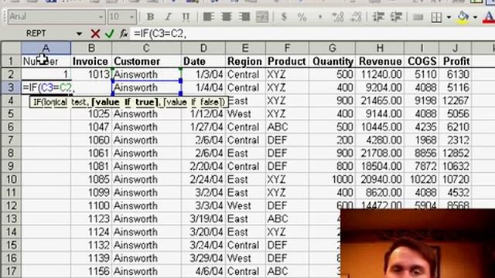Click logical_test in the IF tooltip
This screenshot has height=278, width=495.
click(67, 102)
